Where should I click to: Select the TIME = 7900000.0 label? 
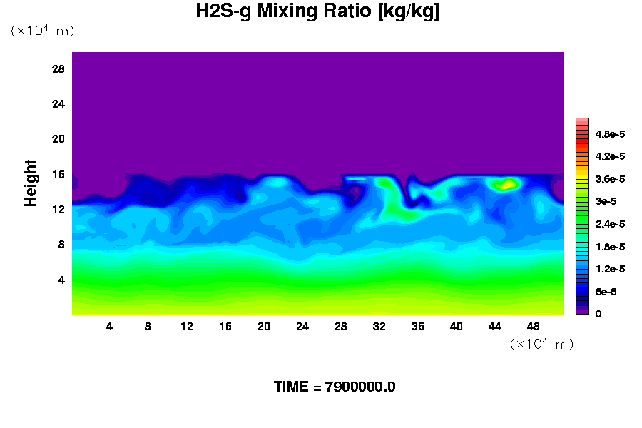tap(335, 387)
